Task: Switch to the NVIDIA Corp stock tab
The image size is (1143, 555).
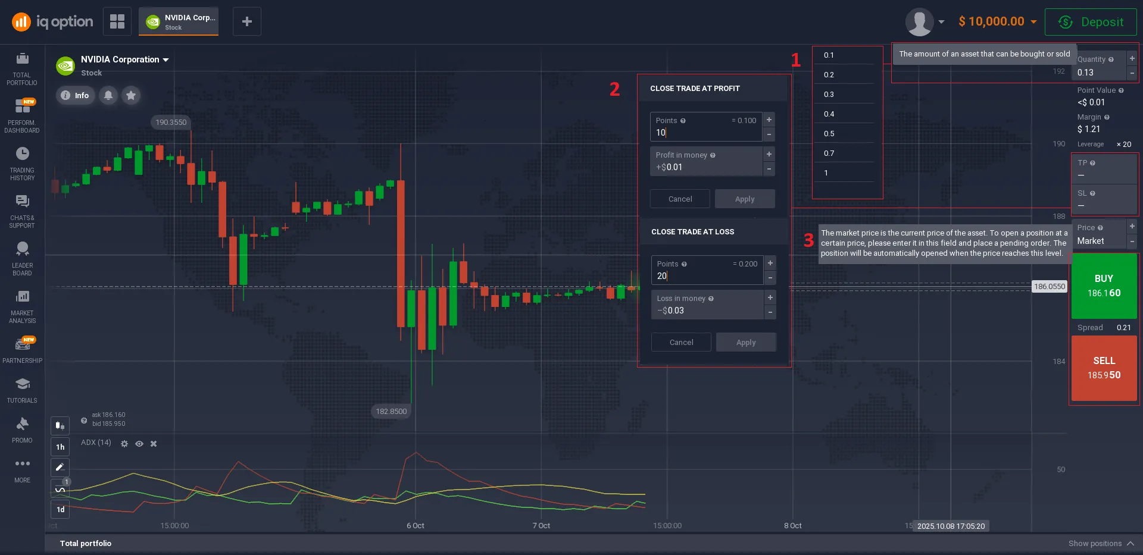Action: point(179,21)
